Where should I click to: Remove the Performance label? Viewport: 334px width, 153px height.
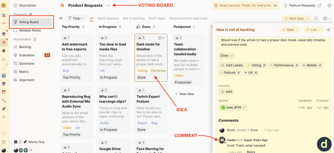point(296,65)
